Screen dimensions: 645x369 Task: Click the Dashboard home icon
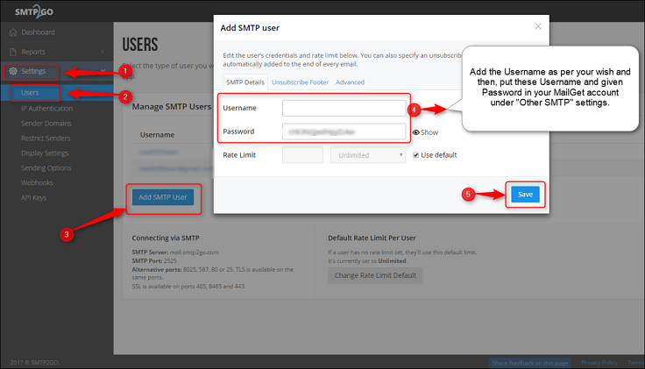(x=13, y=32)
